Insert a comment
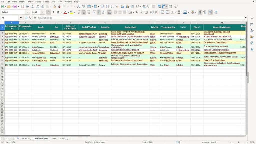The image size is (256, 144). coord(149,6)
